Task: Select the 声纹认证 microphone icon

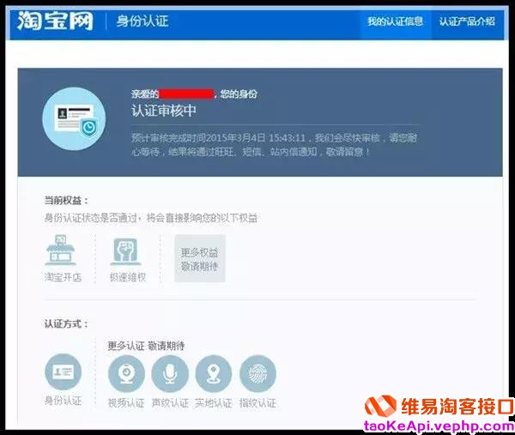Action: (170, 373)
